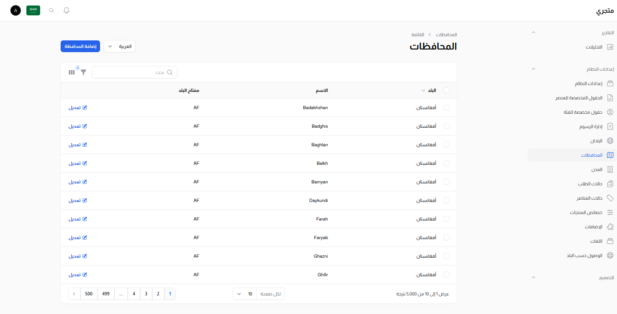
Task: Open حالات الطلب from the sidebar menu
Action: point(590,184)
